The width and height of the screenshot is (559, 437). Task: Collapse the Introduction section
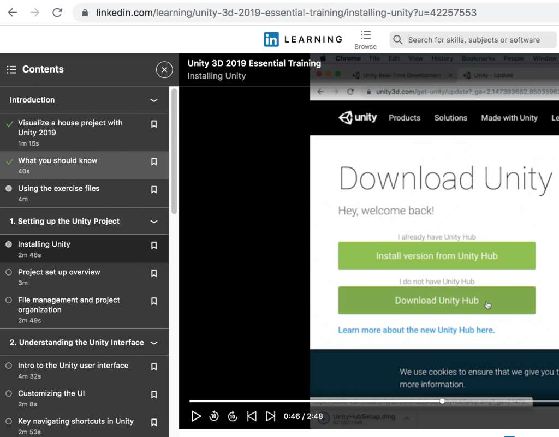(154, 100)
